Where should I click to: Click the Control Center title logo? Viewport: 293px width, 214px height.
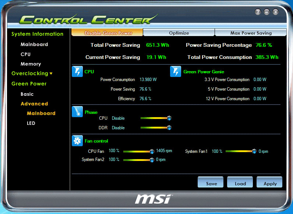88,19
